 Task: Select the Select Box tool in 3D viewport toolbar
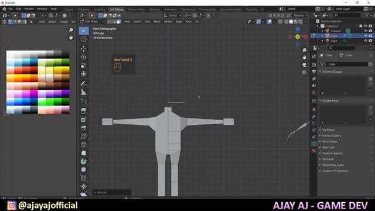coord(84,31)
